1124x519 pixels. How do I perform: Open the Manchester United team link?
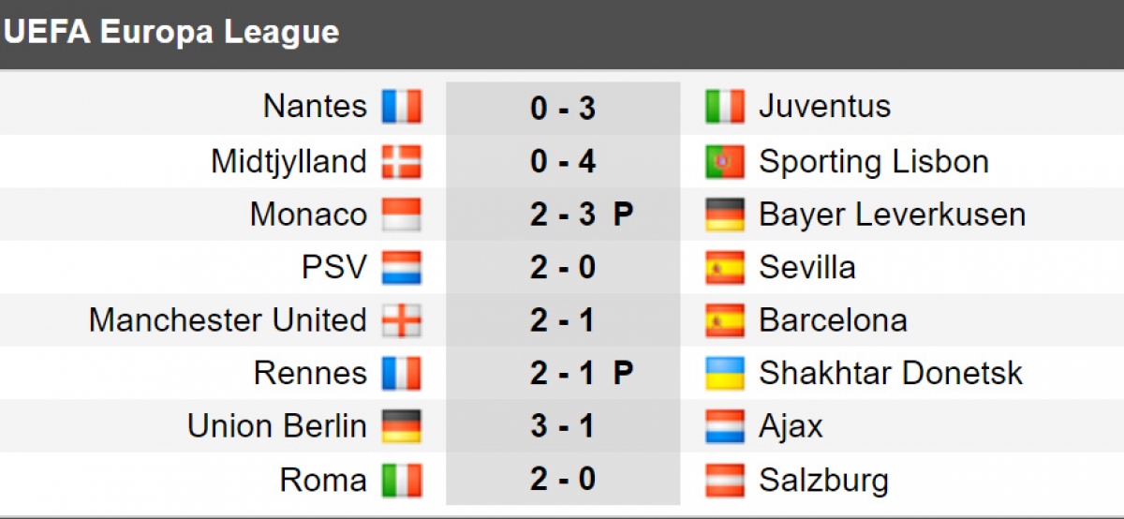tap(228, 320)
